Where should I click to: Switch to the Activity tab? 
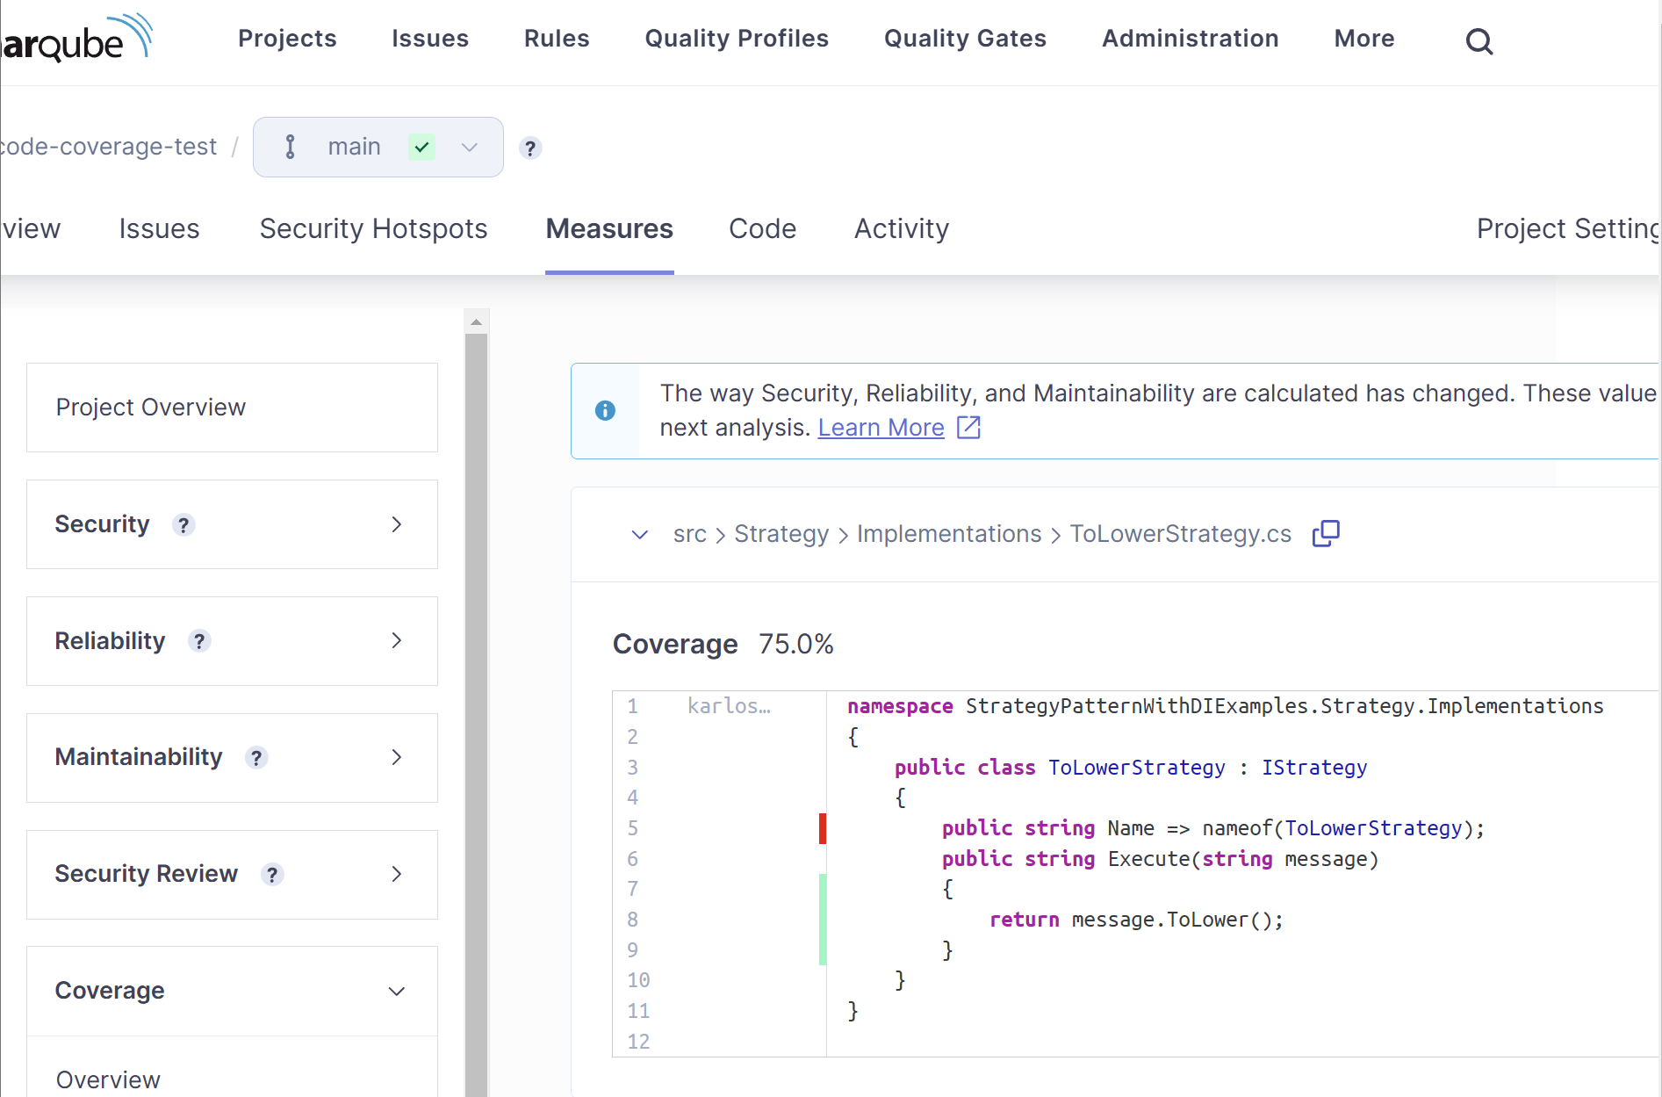point(901,228)
